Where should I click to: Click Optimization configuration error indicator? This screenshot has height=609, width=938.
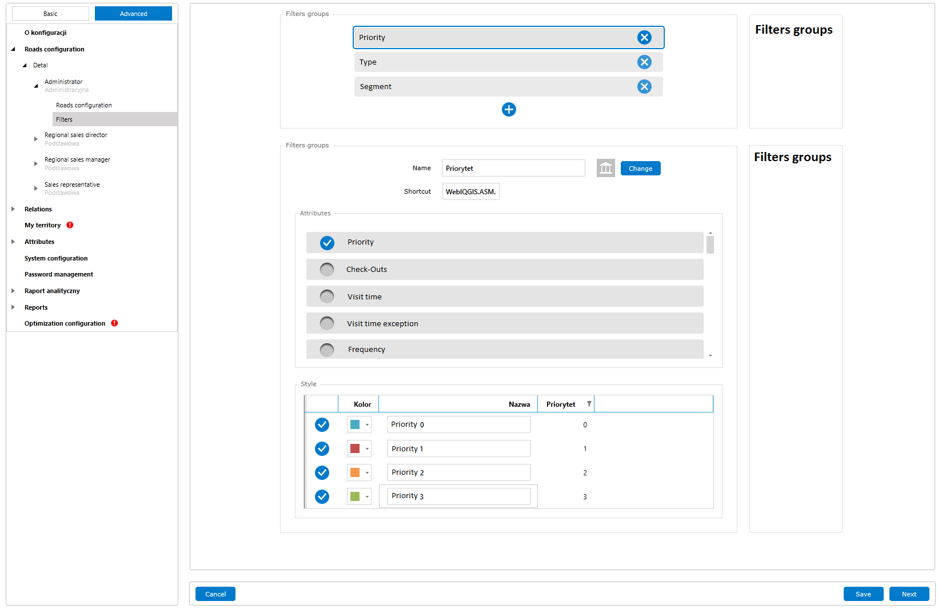(114, 323)
